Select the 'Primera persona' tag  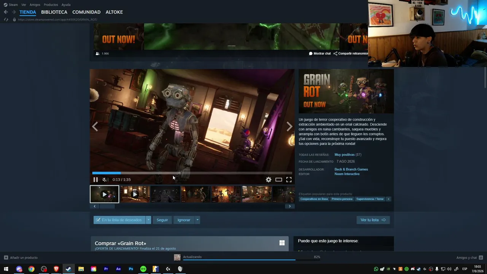pos(342,199)
